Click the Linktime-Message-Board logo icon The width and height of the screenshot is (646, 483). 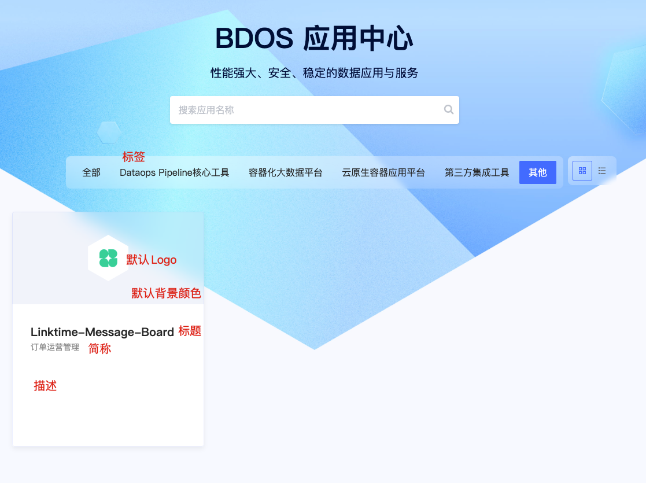(x=108, y=258)
